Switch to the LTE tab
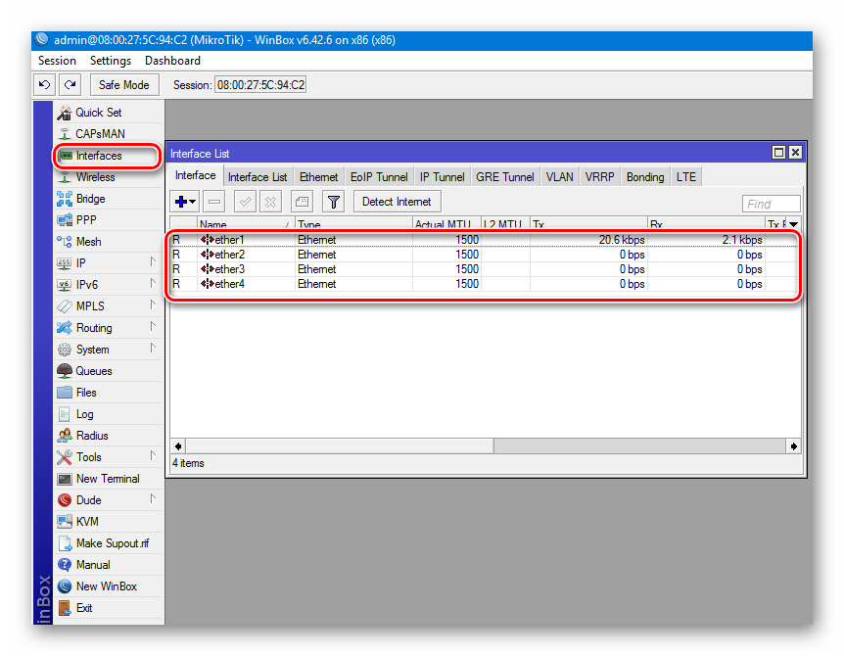844x656 pixels. [x=686, y=177]
